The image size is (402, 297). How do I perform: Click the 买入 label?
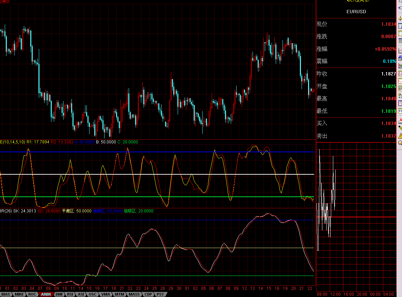click(322, 123)
